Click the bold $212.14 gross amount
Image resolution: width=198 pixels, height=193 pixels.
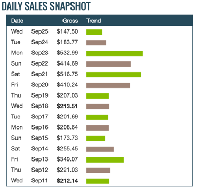(x=67, y=181)
